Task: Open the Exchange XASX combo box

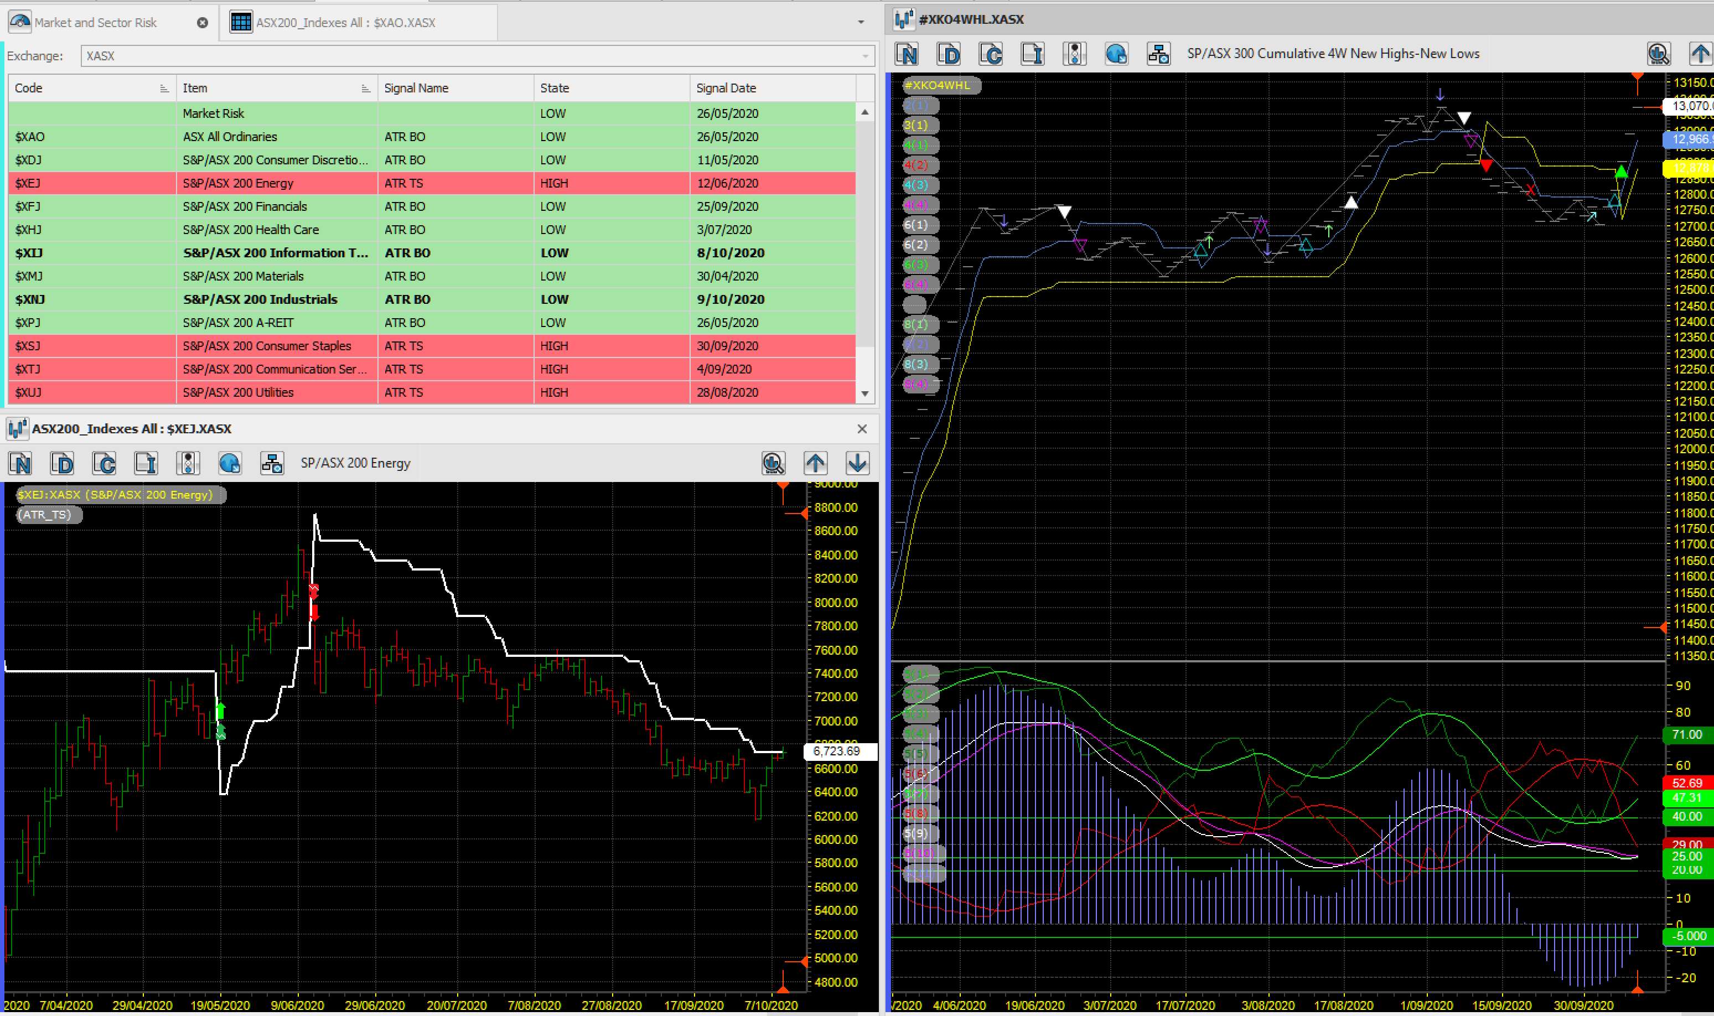Action: [478, 56]
